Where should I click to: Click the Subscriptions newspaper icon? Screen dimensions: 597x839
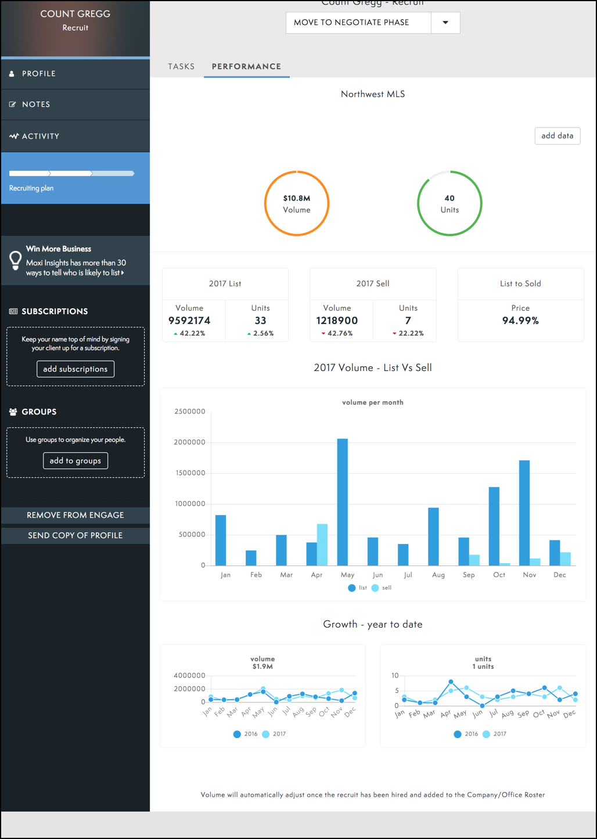pos(13,311)
